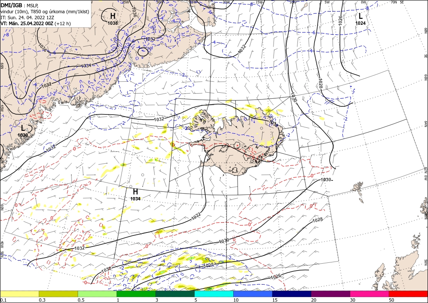This screenshot has width=428, height=303.
Task: Click the '70N' label at top right
Action: point(394,2)
